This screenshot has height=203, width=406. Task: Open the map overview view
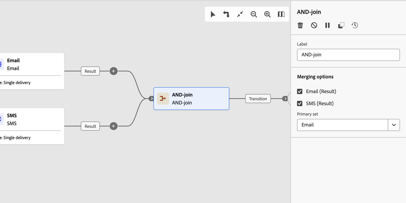pyautogui.click(x=281, y=14)
